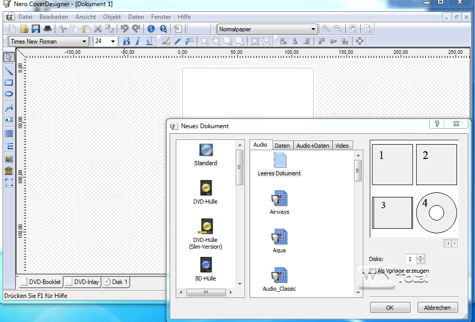The image size is (475, 322).
Task: Choose the Audio_Classic template
Action: click(x=279, y=279)
